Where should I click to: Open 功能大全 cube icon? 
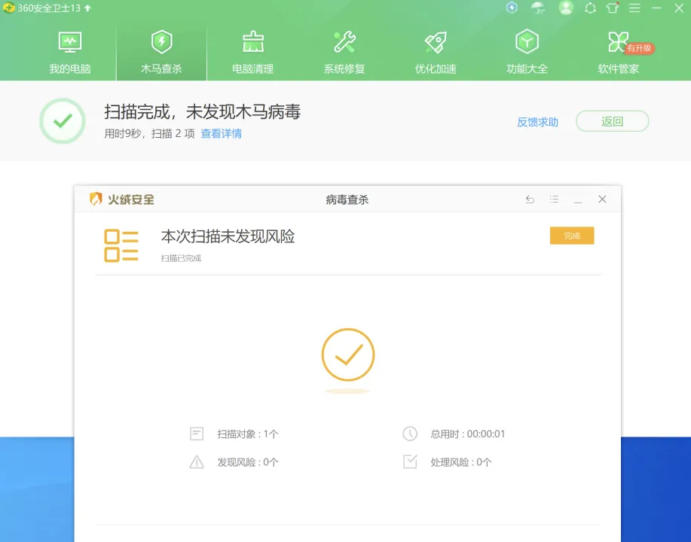[x=527, y=52]
